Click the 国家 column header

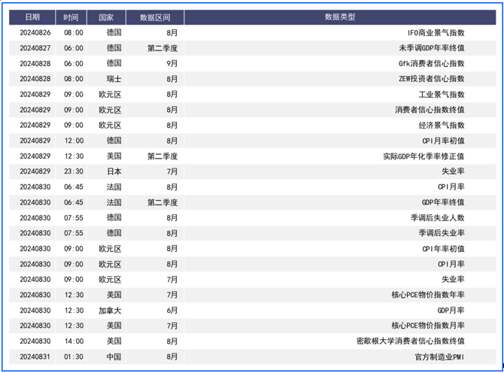click(106, 17)
